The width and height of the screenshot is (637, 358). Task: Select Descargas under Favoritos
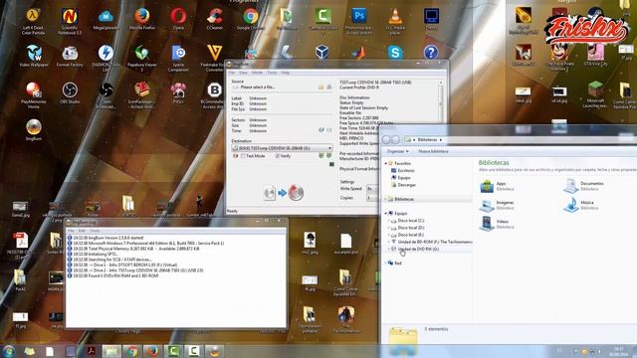click(x=403, y=185)
